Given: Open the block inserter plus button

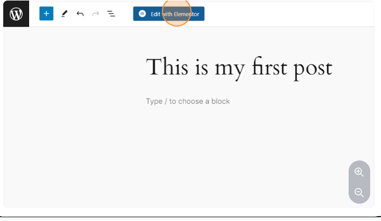Looking at the screenshot, I should 46,14.
